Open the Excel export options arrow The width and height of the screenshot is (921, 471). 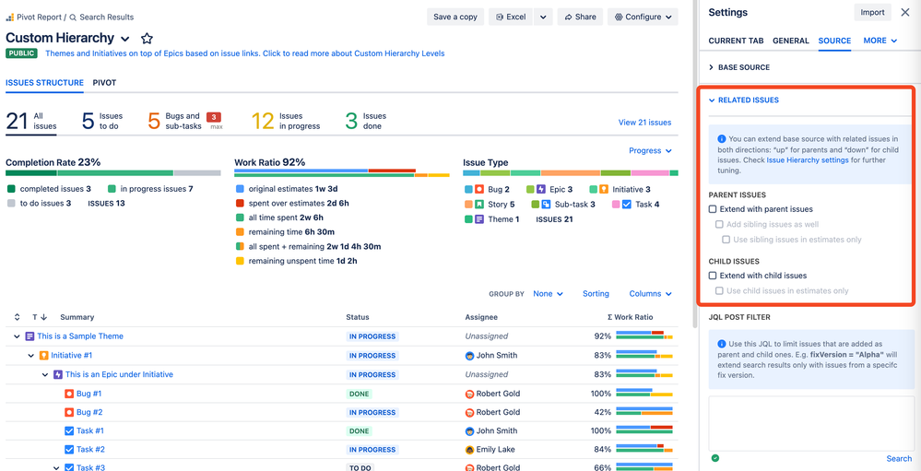tap(543, 17)
